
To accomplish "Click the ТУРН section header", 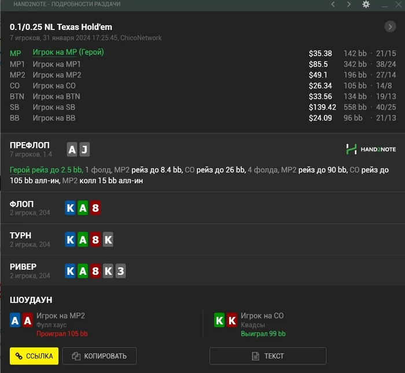I will [20, 236].
